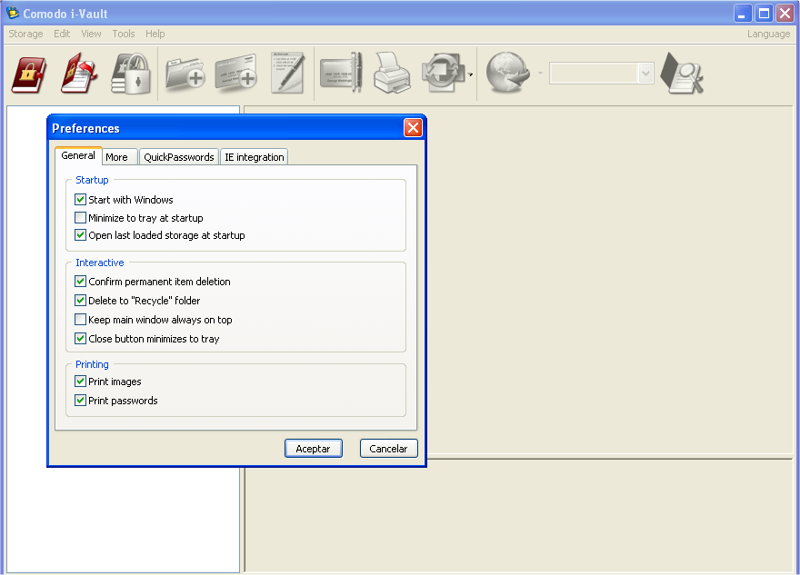Open the Storage menu
The height and width of the screenshot is (575, 800).
click(x=25, y=34)
